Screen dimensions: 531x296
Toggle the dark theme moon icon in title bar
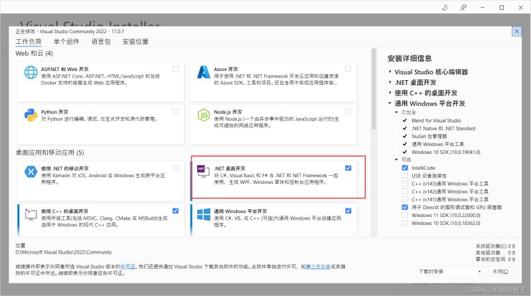click(445, 7)
